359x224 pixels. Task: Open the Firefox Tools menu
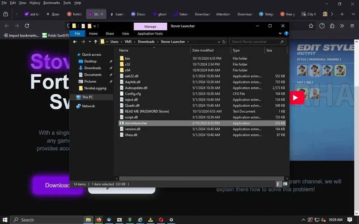(67, 3)
